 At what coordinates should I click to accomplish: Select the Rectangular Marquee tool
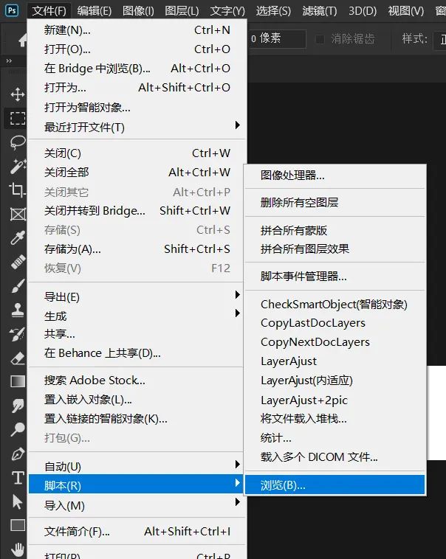point(18,118)
